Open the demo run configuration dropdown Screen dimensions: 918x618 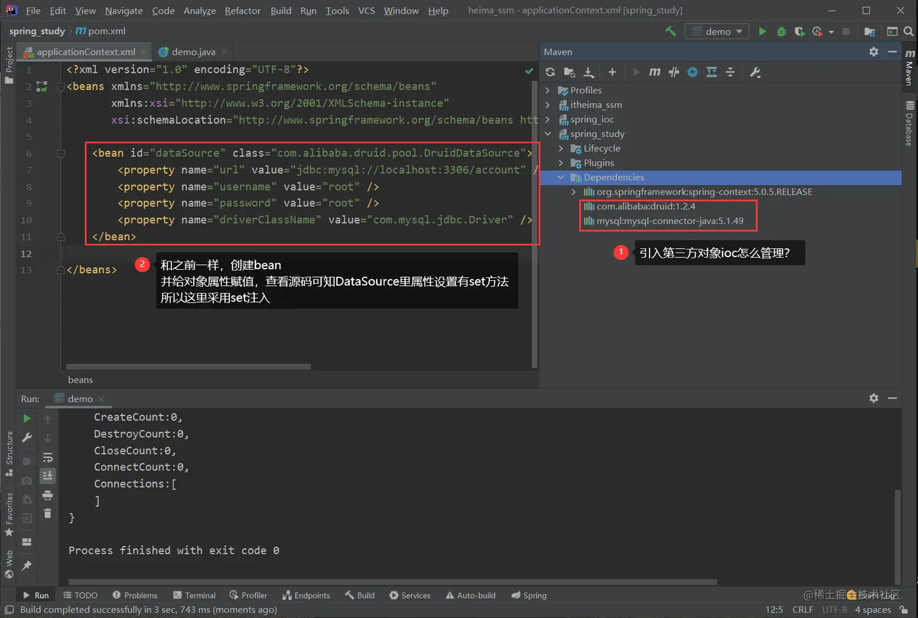click(717, 32)
